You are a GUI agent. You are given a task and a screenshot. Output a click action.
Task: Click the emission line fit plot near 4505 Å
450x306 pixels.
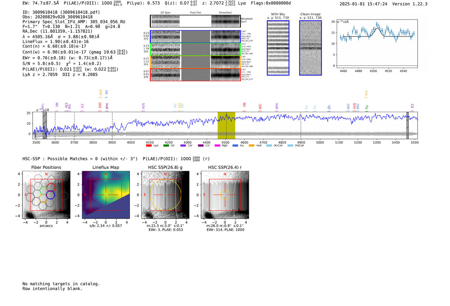[x=377, y=44]
